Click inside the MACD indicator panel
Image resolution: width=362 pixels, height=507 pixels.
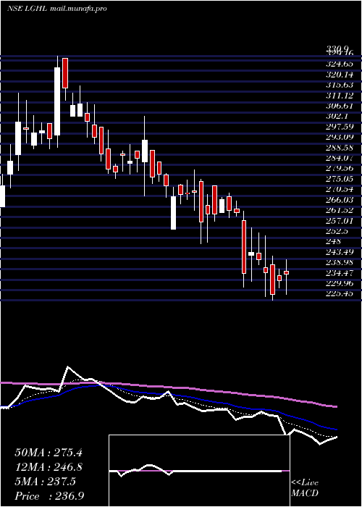(199, 471)
